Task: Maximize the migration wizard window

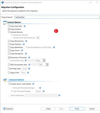Action: pyautogui.click(x=90, y=3)
